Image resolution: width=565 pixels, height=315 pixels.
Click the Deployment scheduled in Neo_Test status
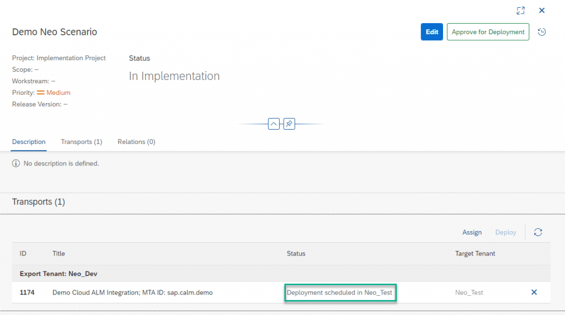339,292
